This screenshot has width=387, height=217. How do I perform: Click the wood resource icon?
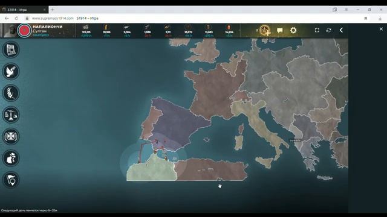pos(168,27)
